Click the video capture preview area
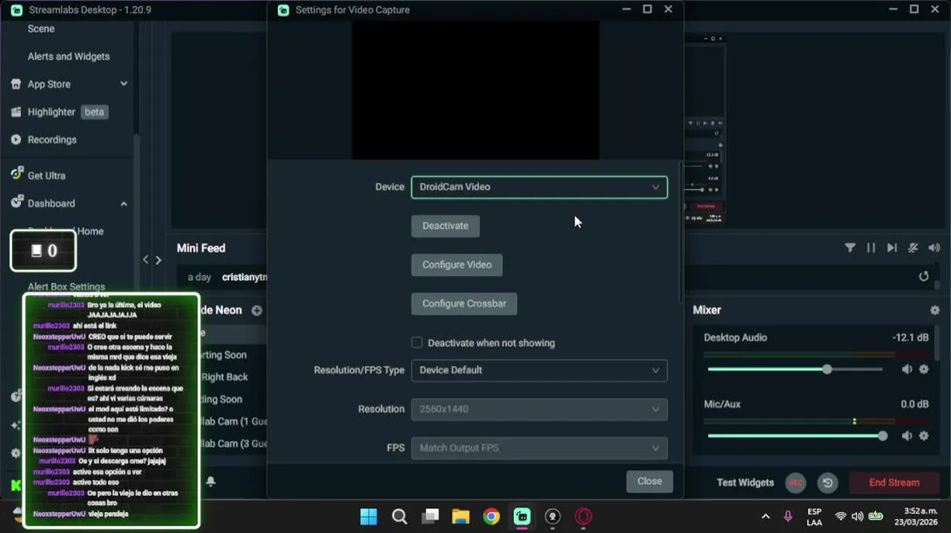951x533 pixels. tap(475, 90)
